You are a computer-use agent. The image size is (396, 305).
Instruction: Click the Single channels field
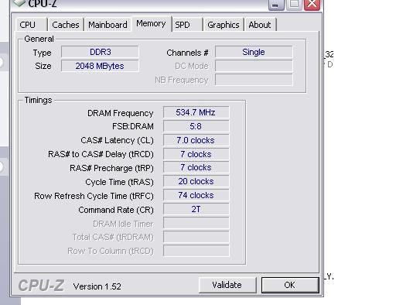(254, 52)
